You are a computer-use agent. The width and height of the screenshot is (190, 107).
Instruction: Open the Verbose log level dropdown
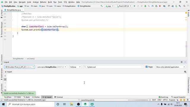coord(75,67)
